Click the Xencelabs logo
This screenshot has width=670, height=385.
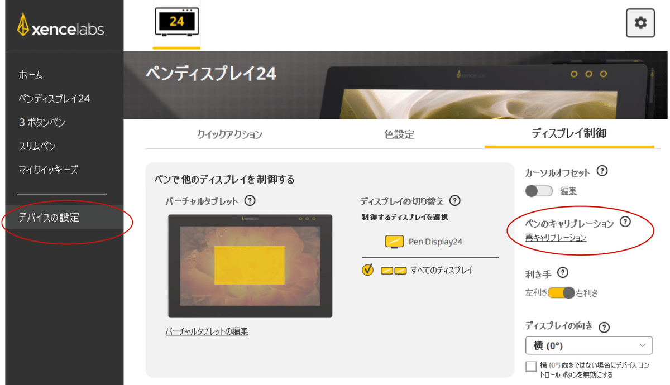point(60,26)
